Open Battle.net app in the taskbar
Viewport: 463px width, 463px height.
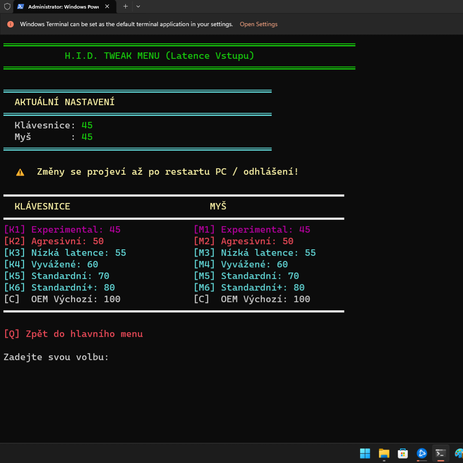pos(421,453)
